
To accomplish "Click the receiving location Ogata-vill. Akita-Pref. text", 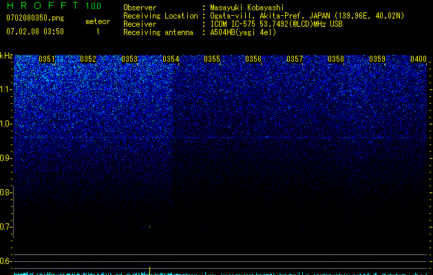I will click(307, 16).
